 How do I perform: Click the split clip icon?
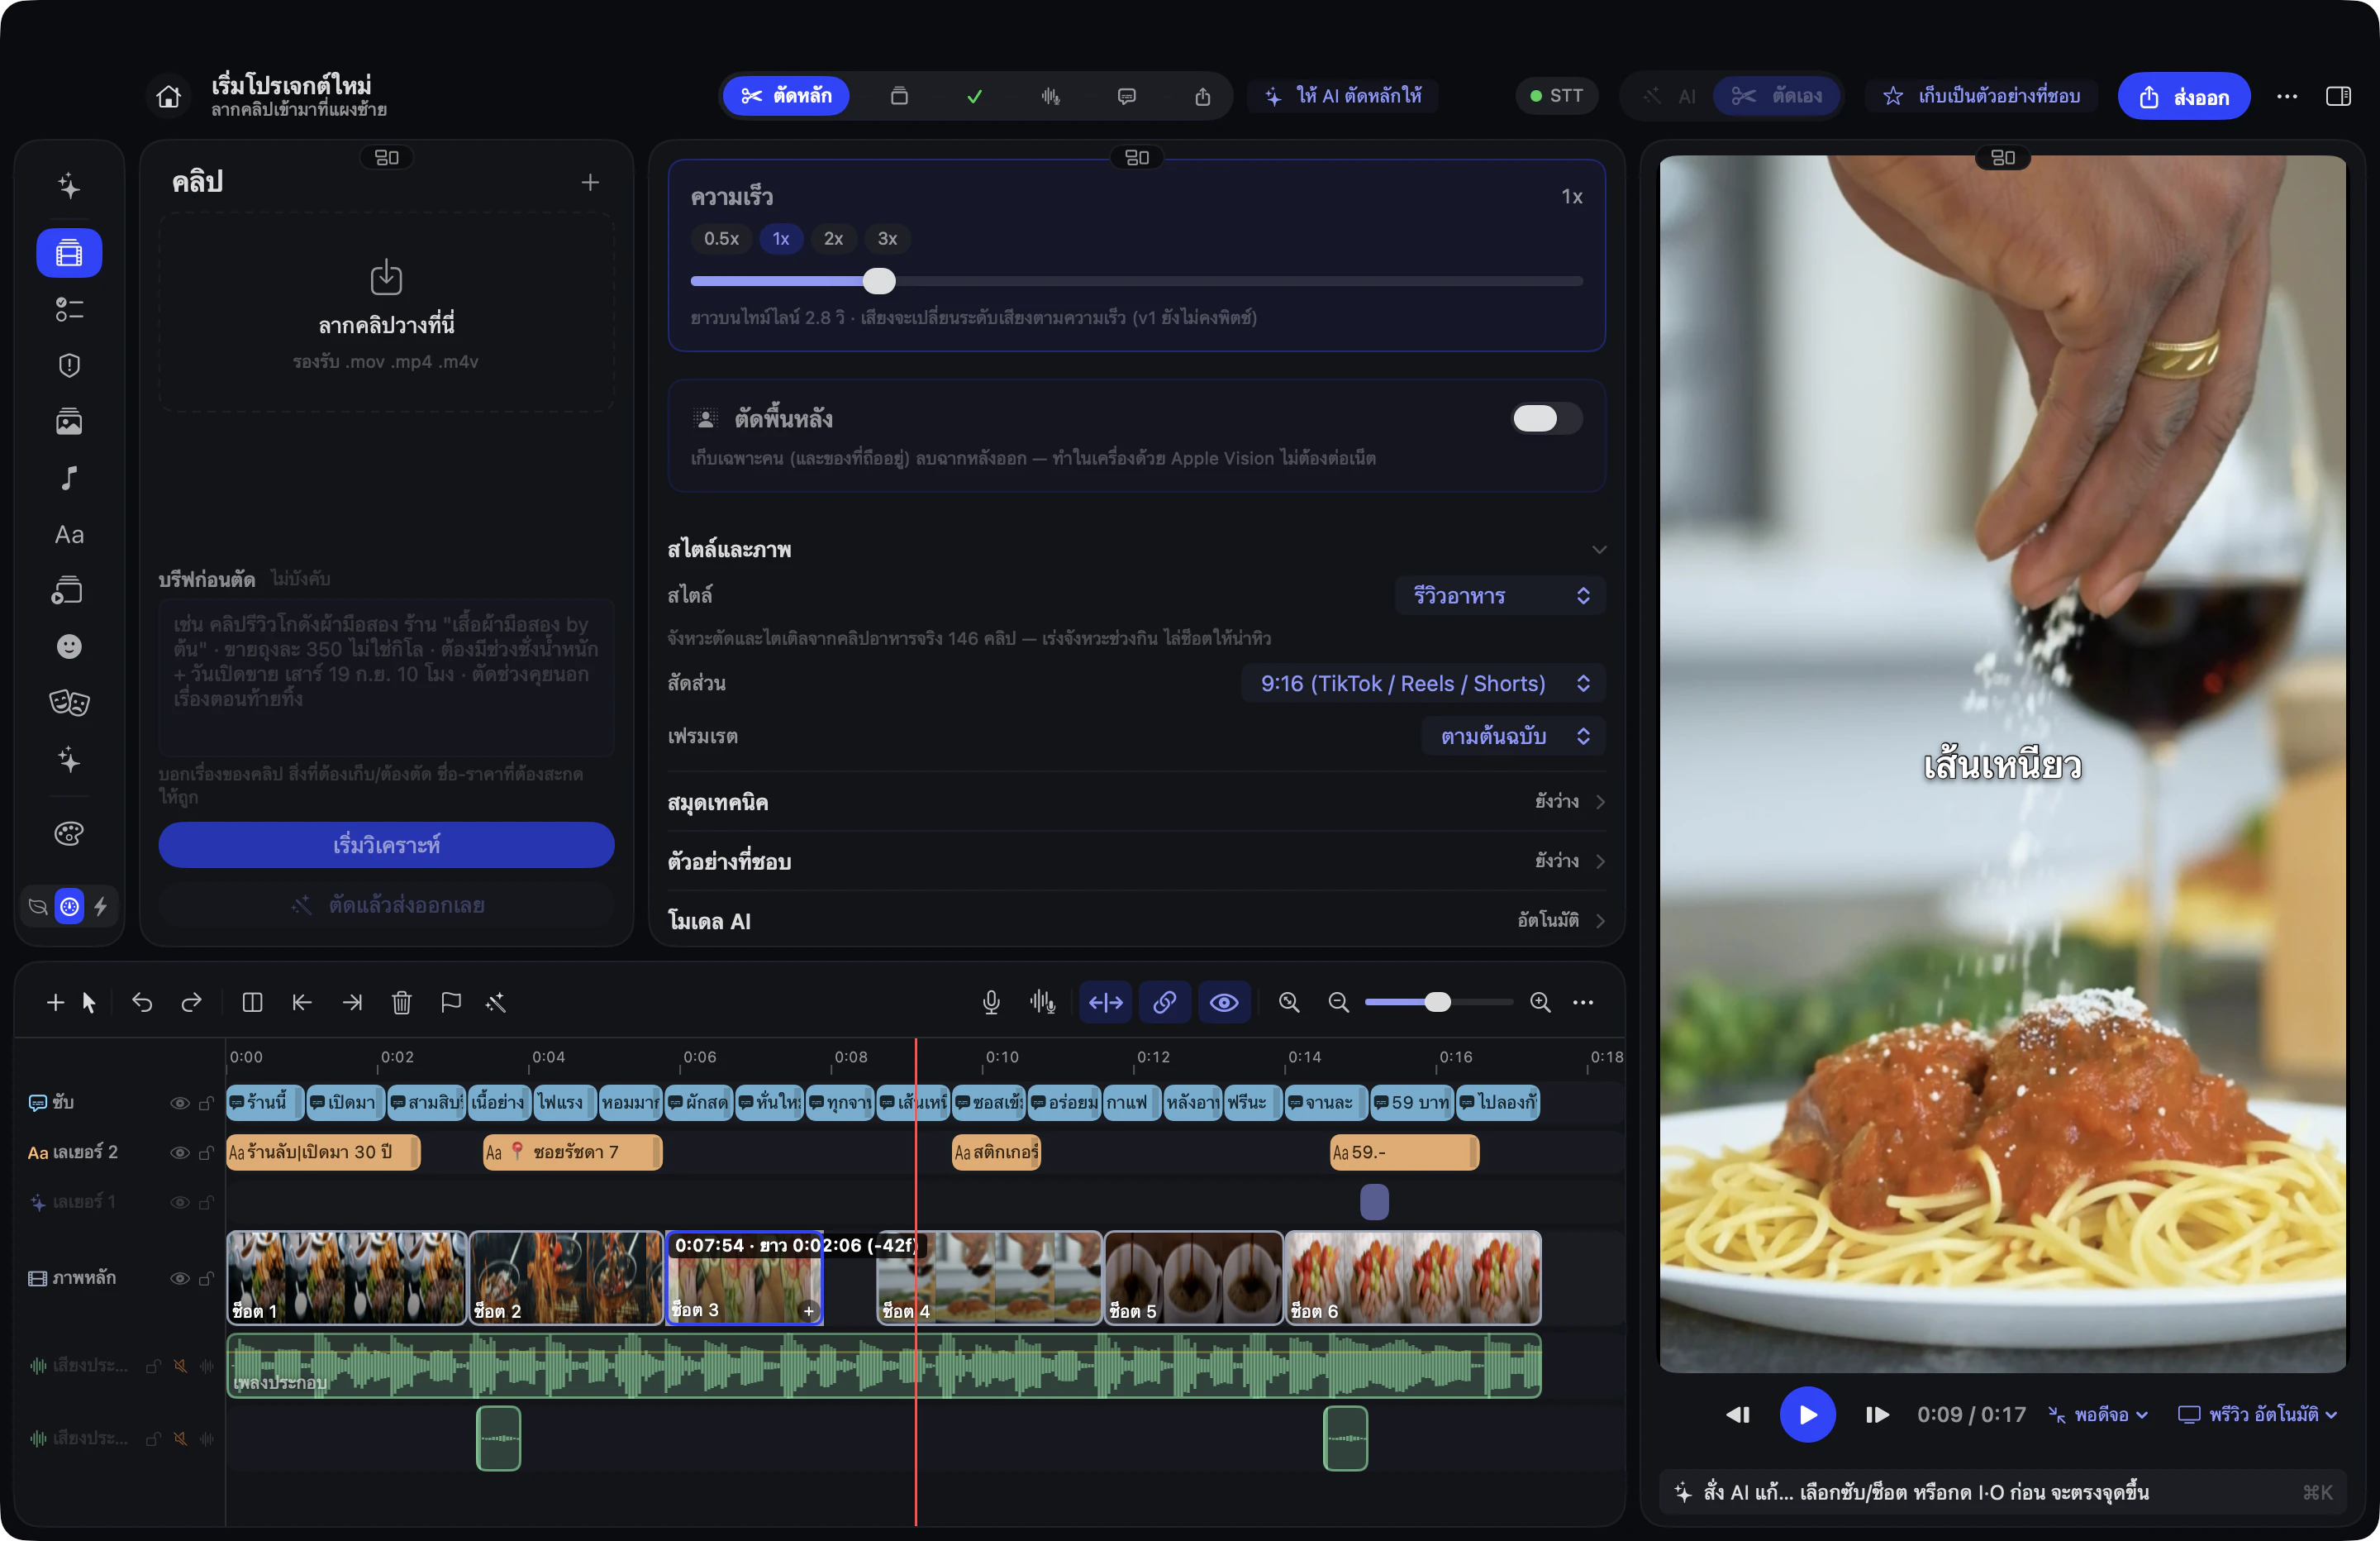[x=252, y=1002]
